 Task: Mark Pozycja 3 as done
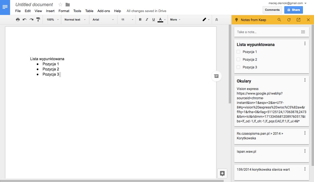238,67
